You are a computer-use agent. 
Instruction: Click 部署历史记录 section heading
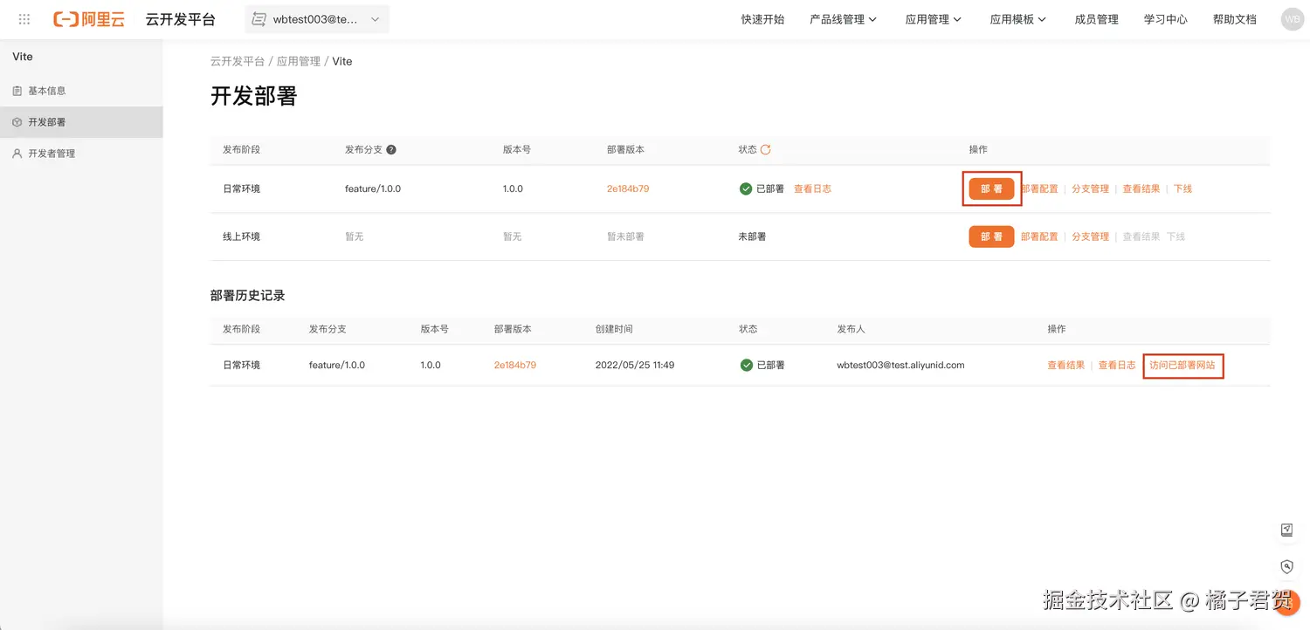point(248,296)
